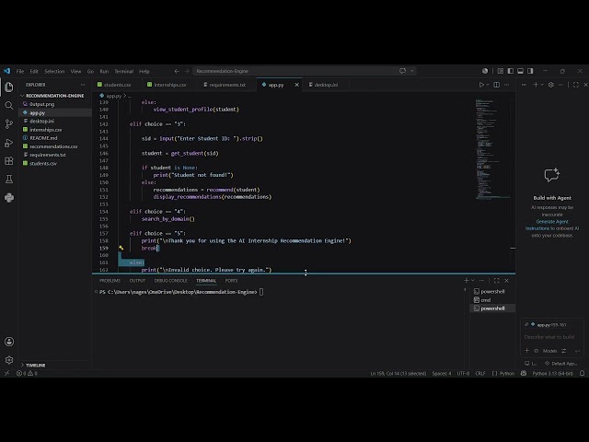The image size is (589, 442).
Task: Add context with chat input plus icon
Action: pos(526,351)
